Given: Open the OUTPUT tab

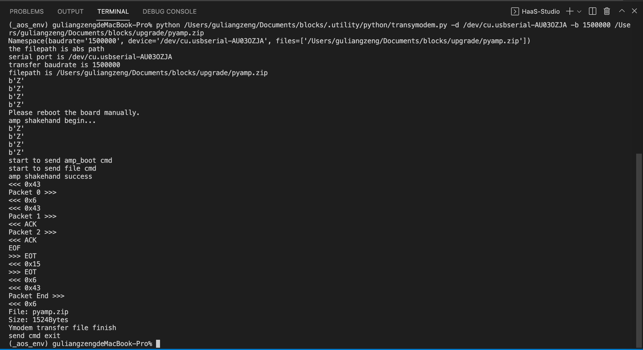Looking at the screenshot, I should point(70,11).
